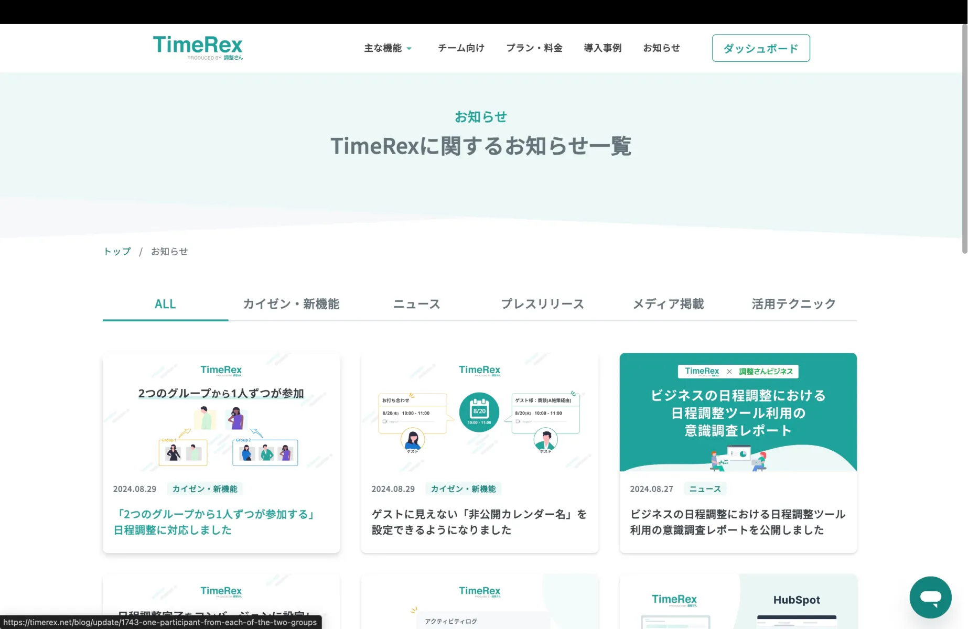Switch to the 活用テクニック tab
968x629 pixels.
pyautogui.click(x=794, y=304)
